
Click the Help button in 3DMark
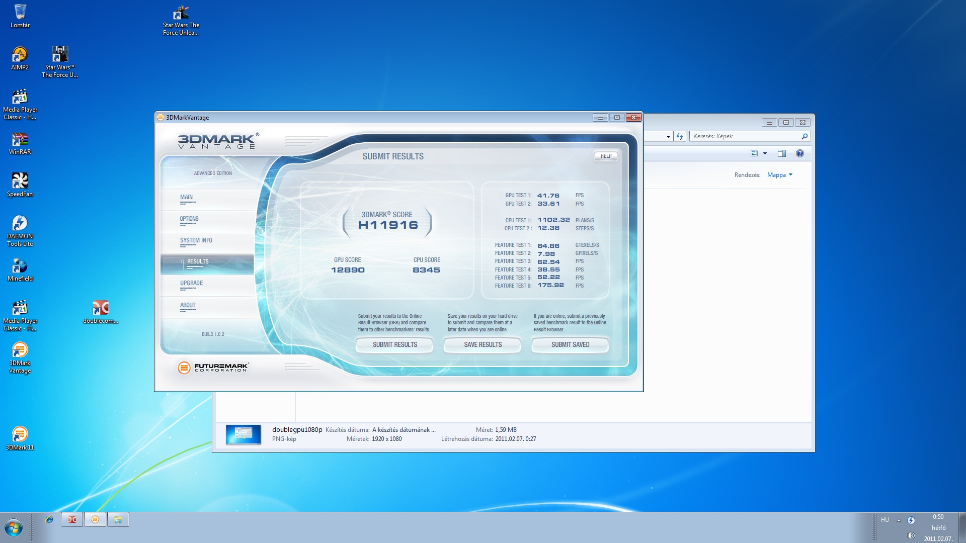click(x=606, y=156)
